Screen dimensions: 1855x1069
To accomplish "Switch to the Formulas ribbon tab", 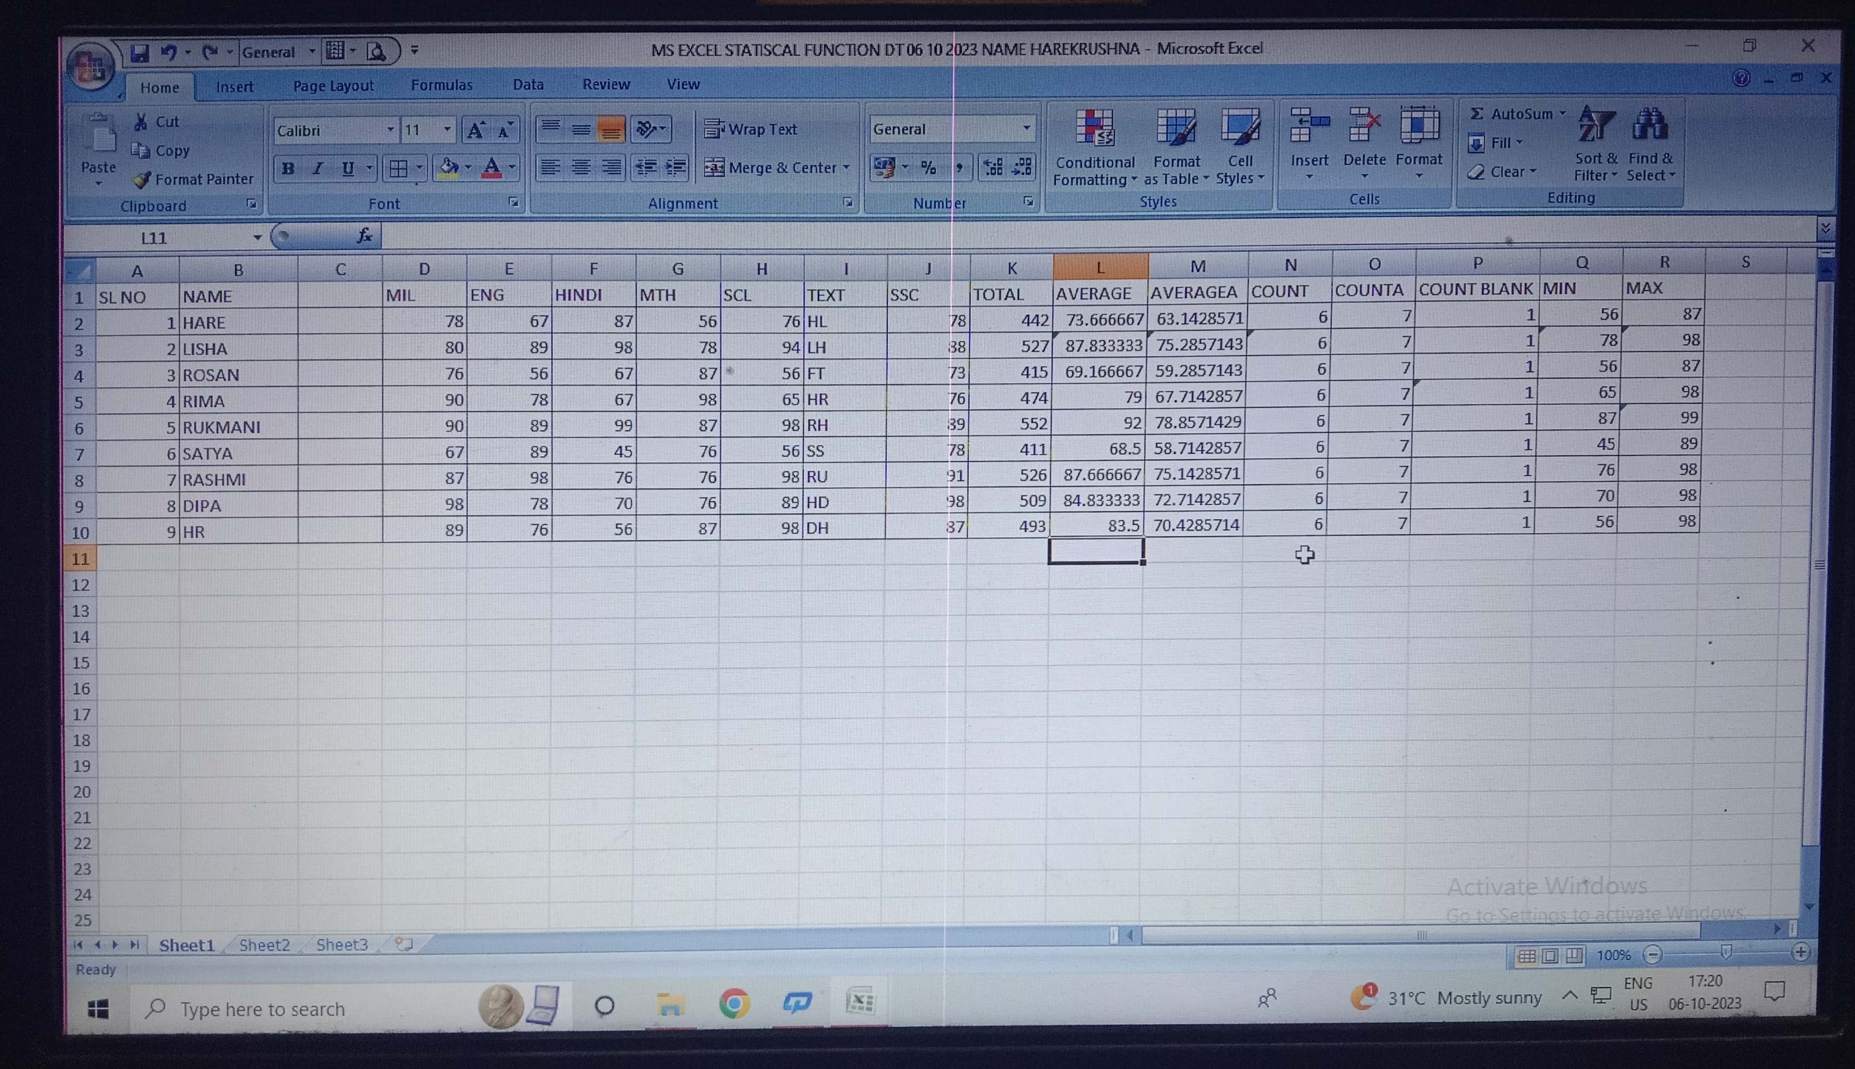I will (441, 85).
